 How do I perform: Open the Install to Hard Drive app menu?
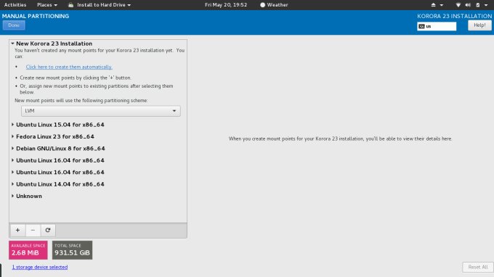(x=104, y=5)
